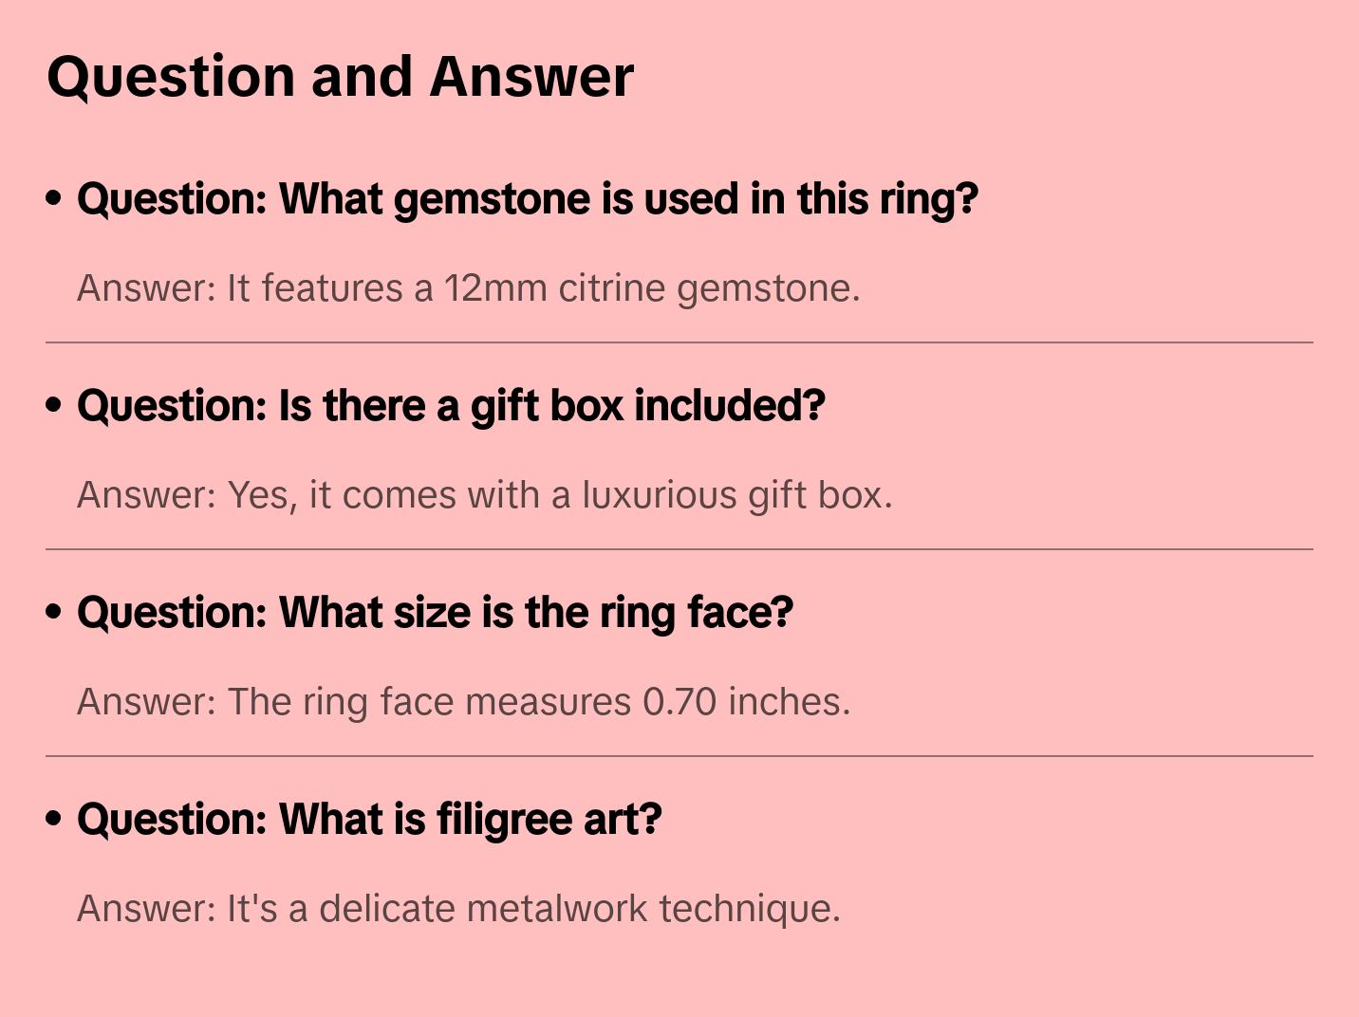Click the bullet beside the gemstone question
Image resolution: width=1359 pixels, height=1017 pixels.
[54, 199]
